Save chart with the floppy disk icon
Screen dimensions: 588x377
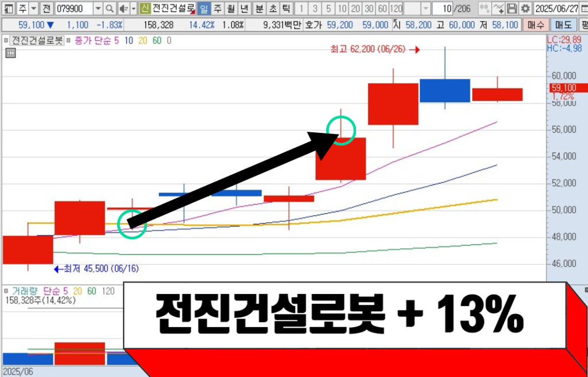click(x=512, y=8)
